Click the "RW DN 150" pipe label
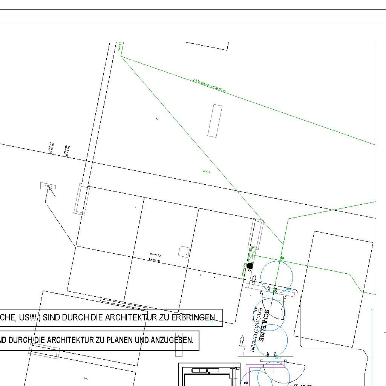Screen dimensions: 386x386 click(155, 260)
